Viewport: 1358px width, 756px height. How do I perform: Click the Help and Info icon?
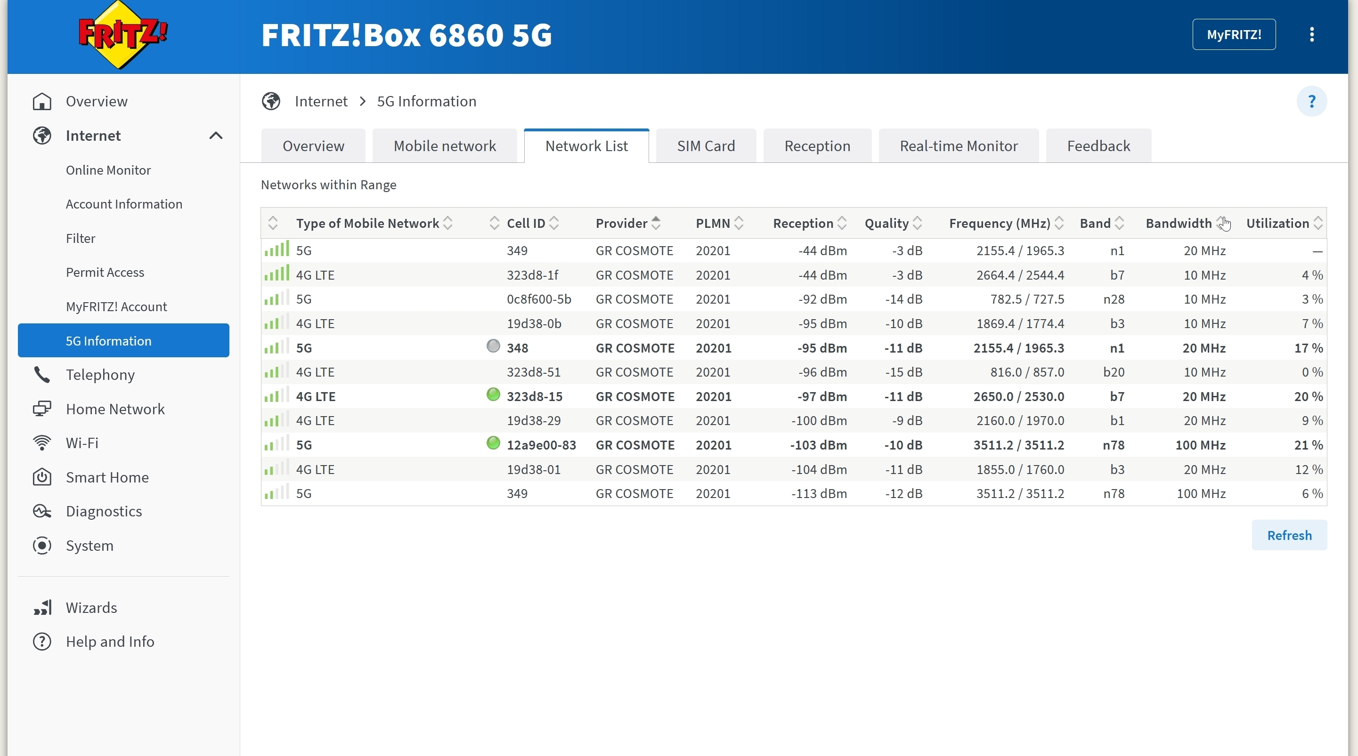(x=42, y=642)
